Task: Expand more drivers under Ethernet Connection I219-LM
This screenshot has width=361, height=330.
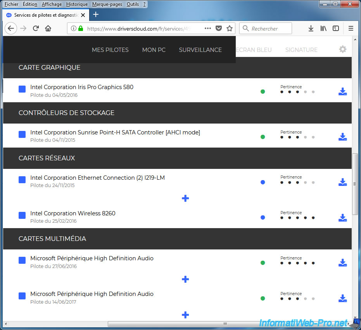Action: tap(185, 198)
